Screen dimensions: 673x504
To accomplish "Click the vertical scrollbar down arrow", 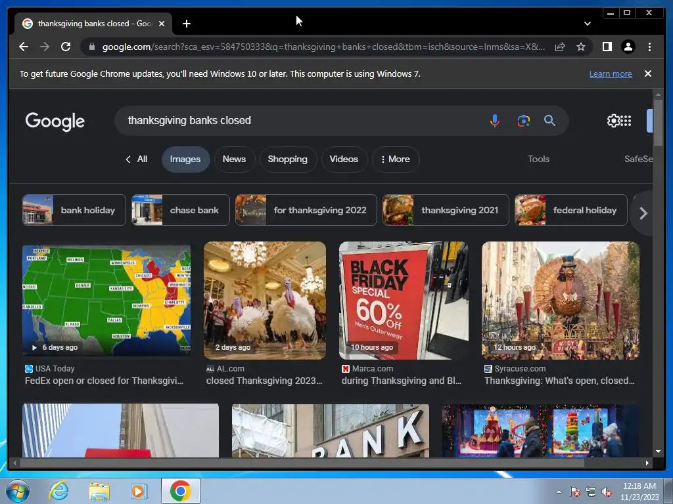I will click(x=658, y=451).
